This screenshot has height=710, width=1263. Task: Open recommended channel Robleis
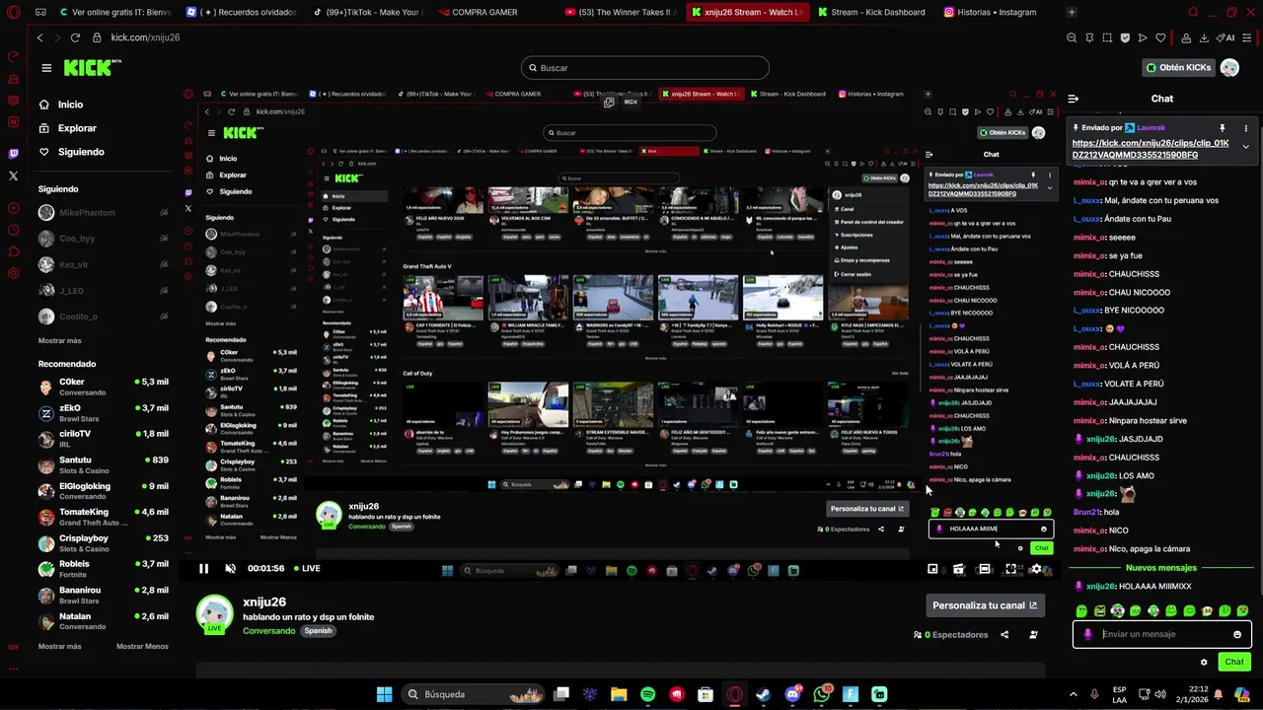click(103, 569)
